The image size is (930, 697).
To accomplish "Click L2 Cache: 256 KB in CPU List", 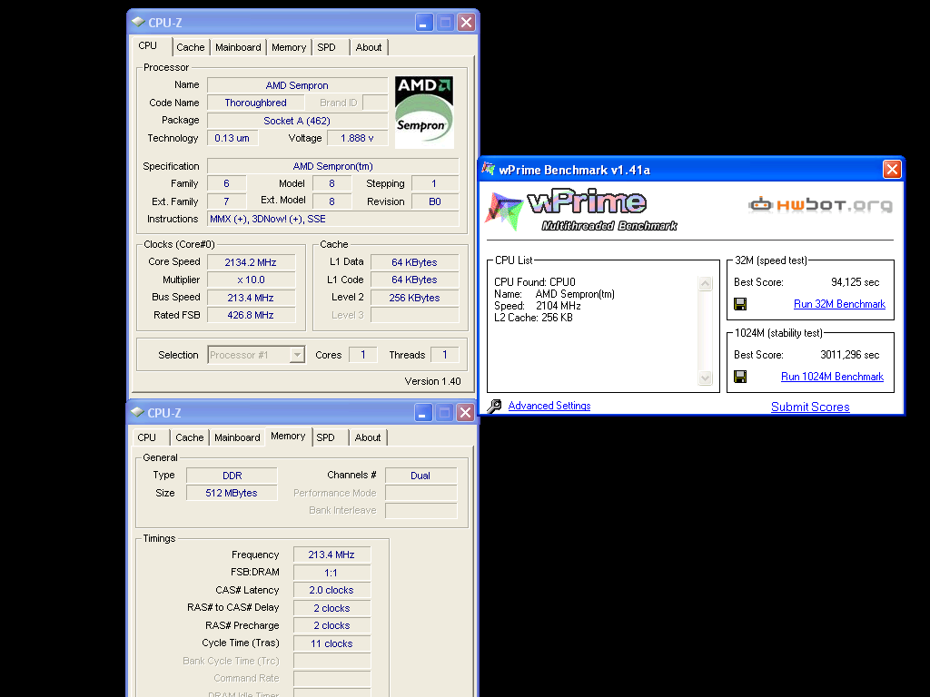I will (533, 318).
